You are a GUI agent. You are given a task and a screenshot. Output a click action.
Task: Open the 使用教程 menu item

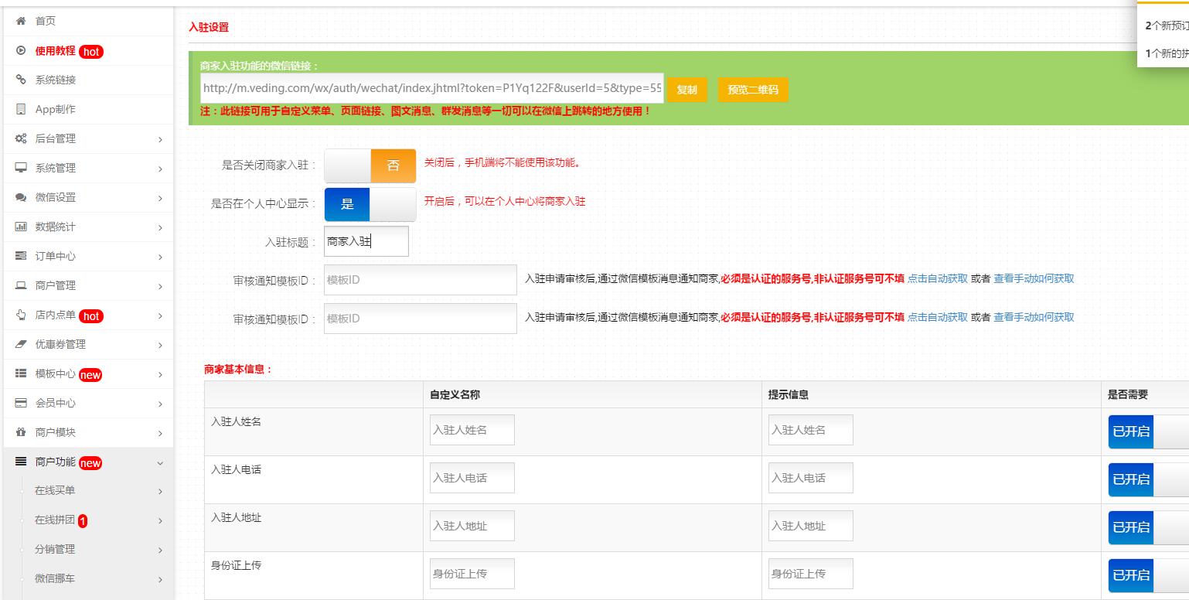pyautogui.click(x=88, y=50)
